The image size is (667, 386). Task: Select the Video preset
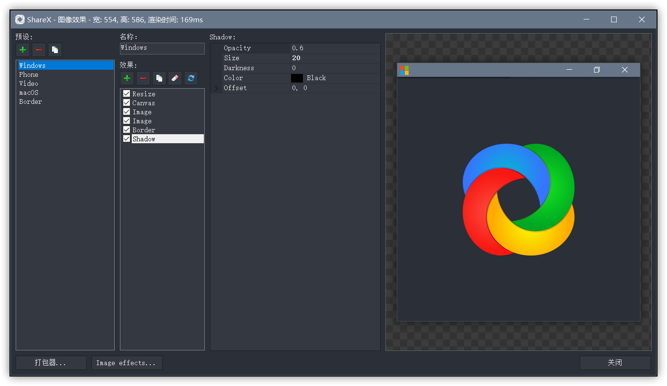point(29,83)
